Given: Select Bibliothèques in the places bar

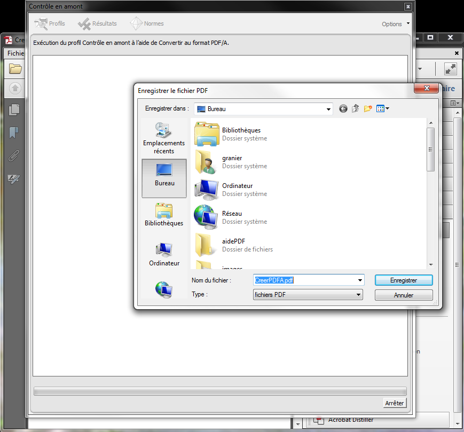Looking at the screenshot, I should click(x=164, y=215).
